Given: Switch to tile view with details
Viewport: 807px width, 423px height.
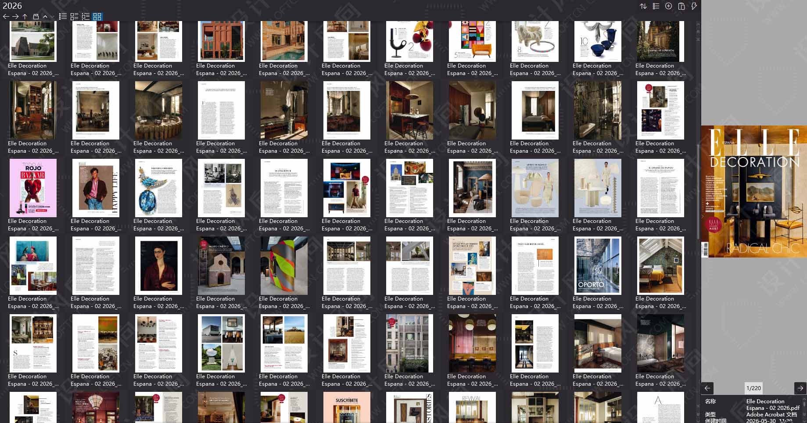Looking at the screenshot, I should pos(86,17).
